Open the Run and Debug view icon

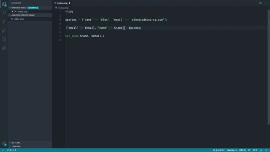pos(4,30)
